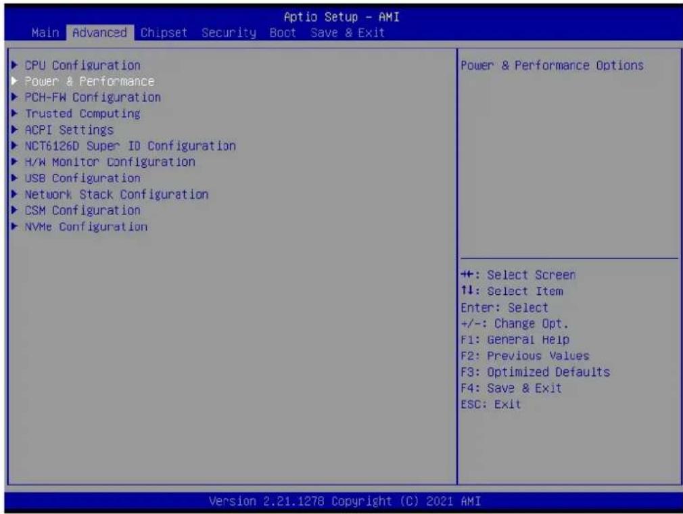Viewport: 683px width, 514px height.
Task: Switch to Save & Exit tab
Action: 348,32
